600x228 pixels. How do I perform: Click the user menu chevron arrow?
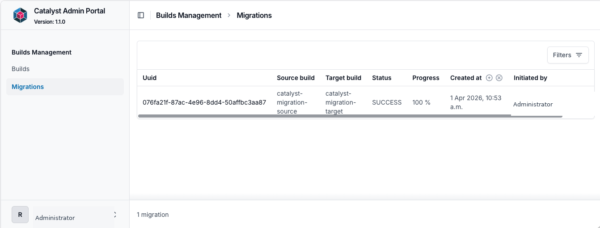click(x=115, y=215)
